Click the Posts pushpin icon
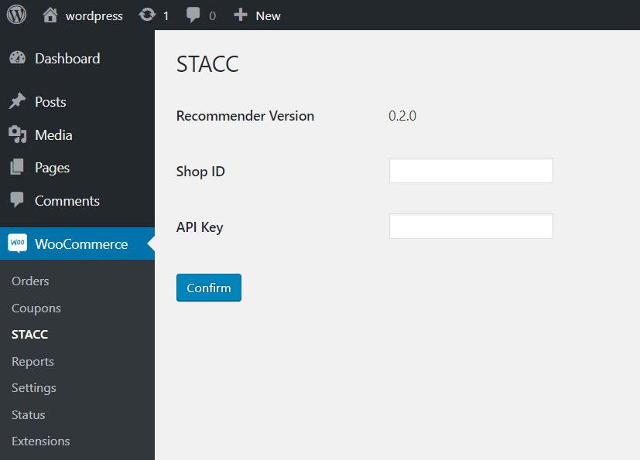 [17, 101]
